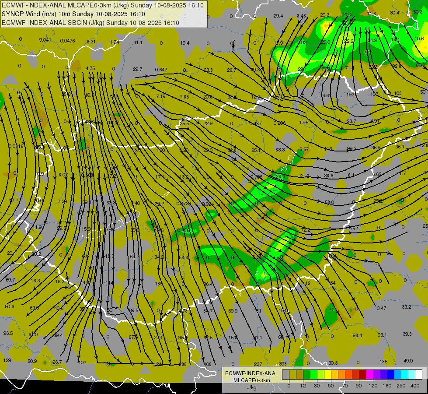Select the map value 9.04
This screenshot has width=428, height=394.
44,40
